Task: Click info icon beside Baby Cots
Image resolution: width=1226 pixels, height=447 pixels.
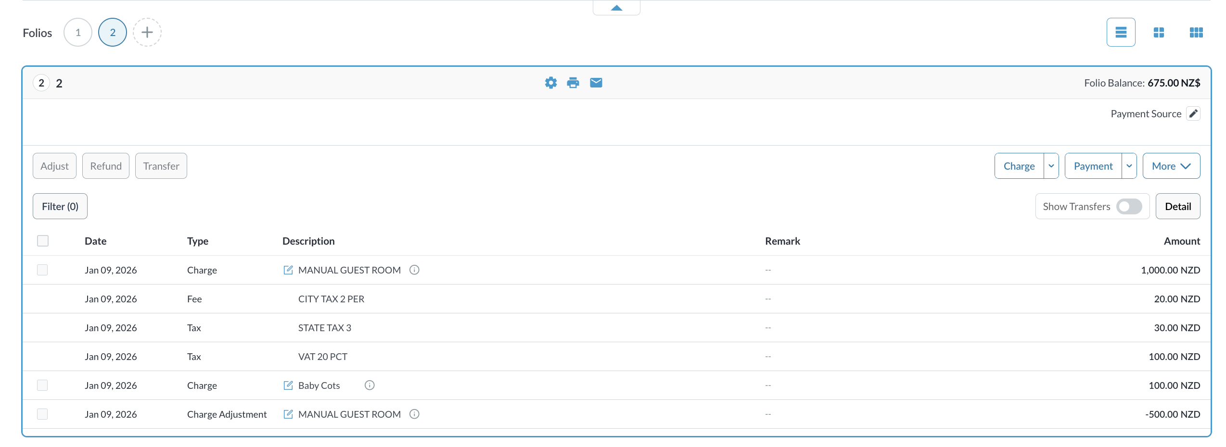Action: (370, 385)
